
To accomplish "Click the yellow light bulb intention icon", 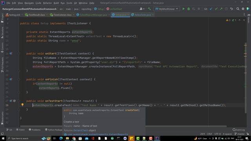I will (22, 105).
